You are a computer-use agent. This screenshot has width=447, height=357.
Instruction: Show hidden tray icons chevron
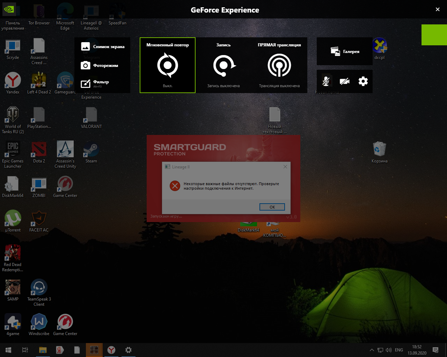click(372, 350)
